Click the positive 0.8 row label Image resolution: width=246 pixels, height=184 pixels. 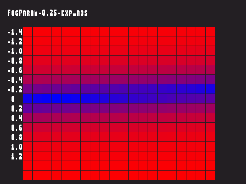click(x=17, y=137)
